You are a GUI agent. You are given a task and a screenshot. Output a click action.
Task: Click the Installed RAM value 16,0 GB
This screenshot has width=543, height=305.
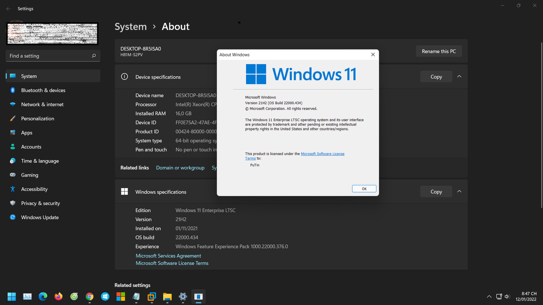183,114
